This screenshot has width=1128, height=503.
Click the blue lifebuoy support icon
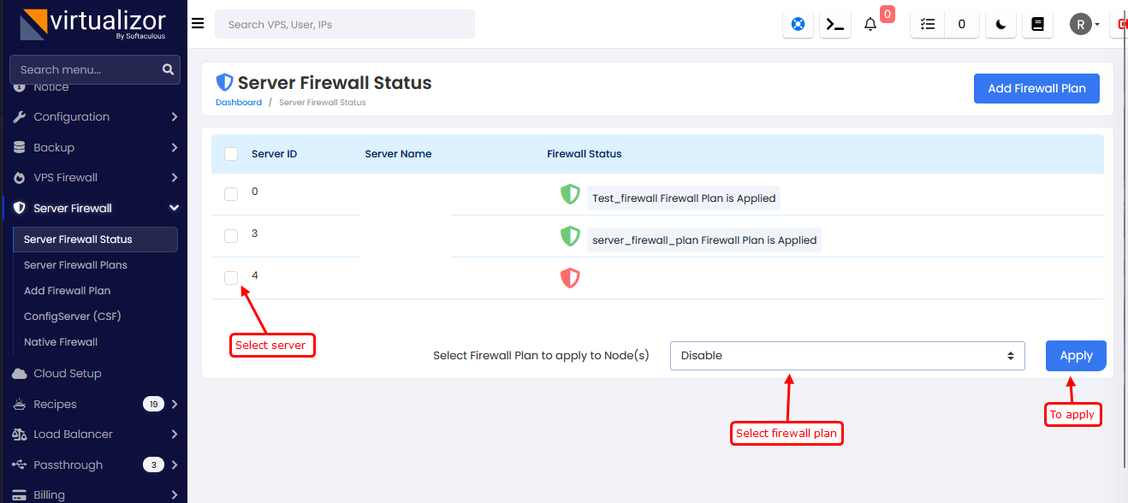(798, 25)
